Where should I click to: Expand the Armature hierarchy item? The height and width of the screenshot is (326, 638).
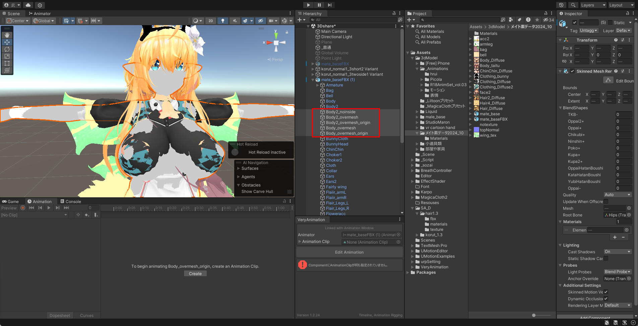(x=318, y=85)
